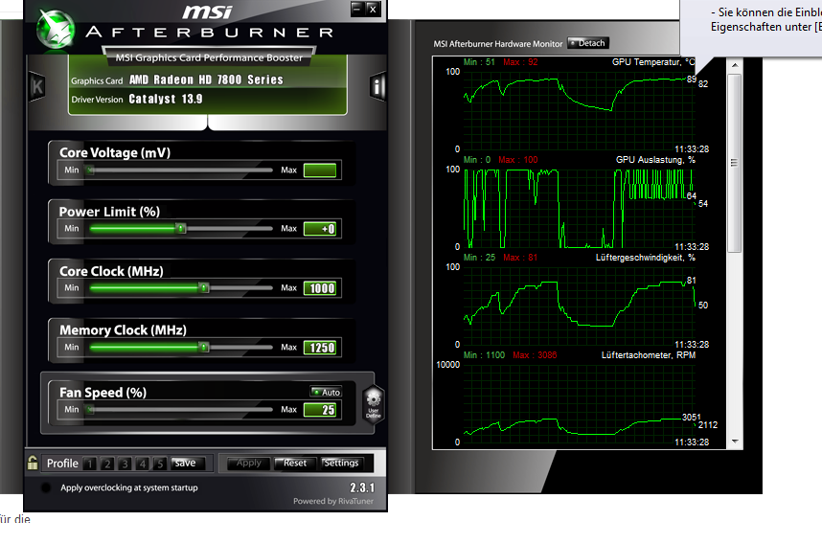Click the Reset button
The width and height of the screenshot is (822, 544).
295,464
